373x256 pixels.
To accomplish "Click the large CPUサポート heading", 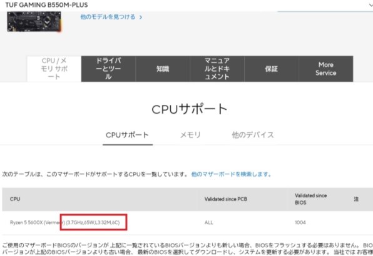I will click(x=190, y=109).
